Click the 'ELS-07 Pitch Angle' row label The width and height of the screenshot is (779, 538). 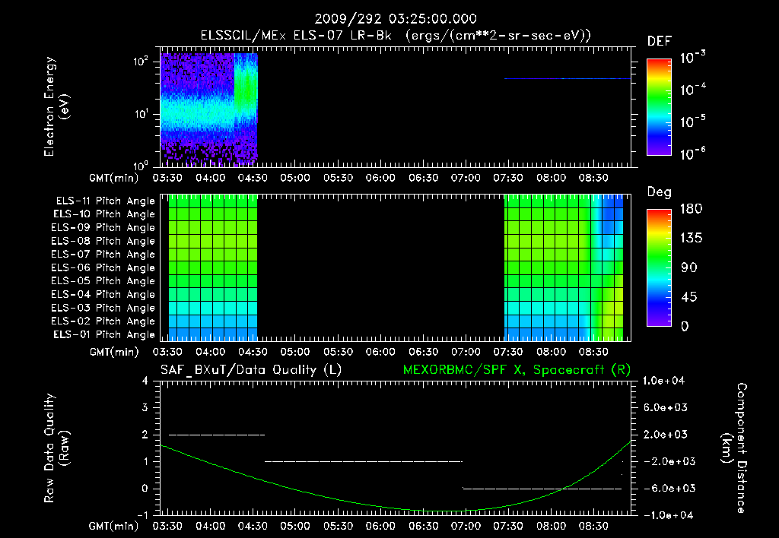pyautogui.click(x=103, y=254)
